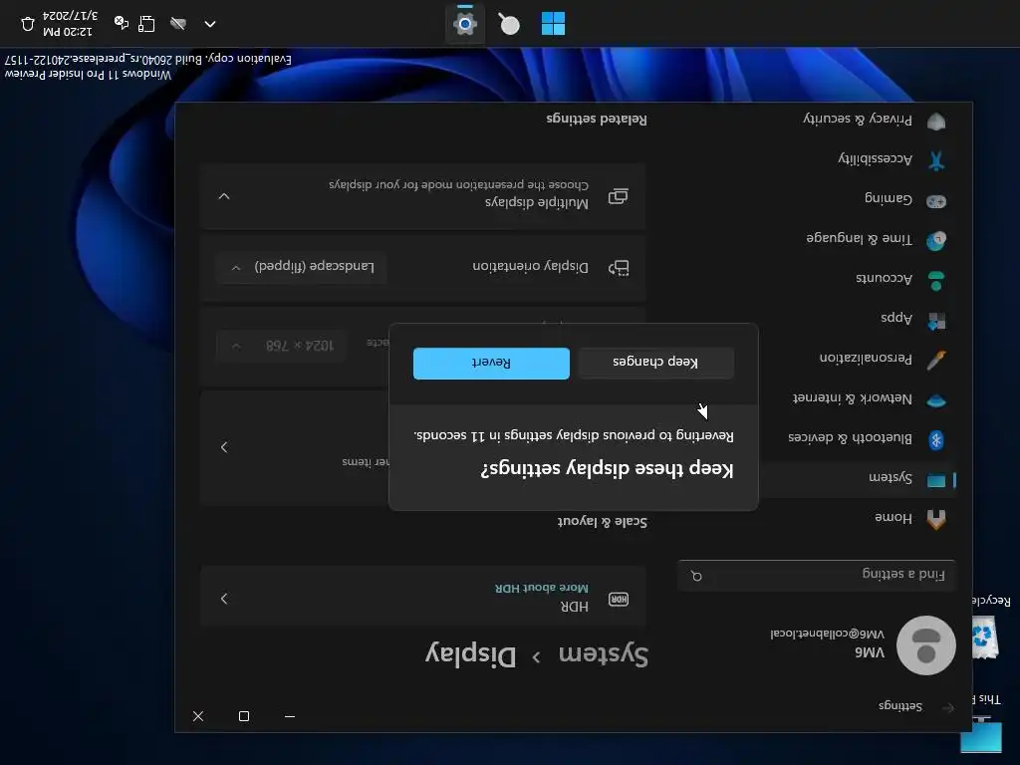
Task: Expand the hidden tray icons chevron
Action: [x=209, y=24]
